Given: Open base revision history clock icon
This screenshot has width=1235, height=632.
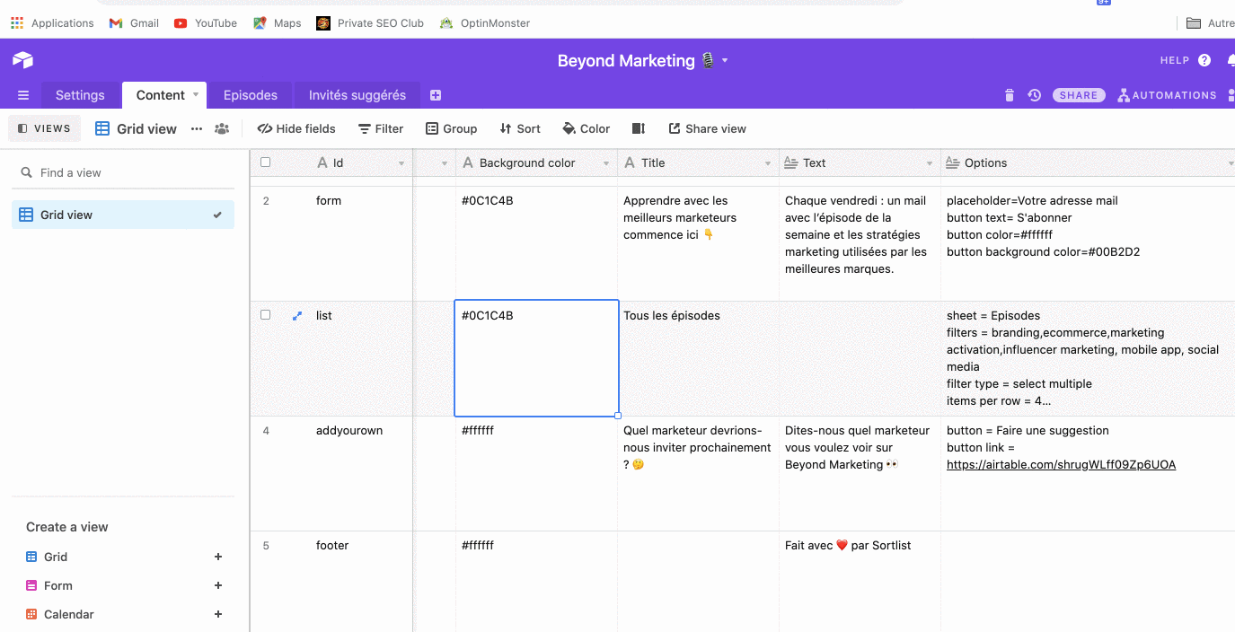Looking at the screenshot, I should [x=1035, y=95].
